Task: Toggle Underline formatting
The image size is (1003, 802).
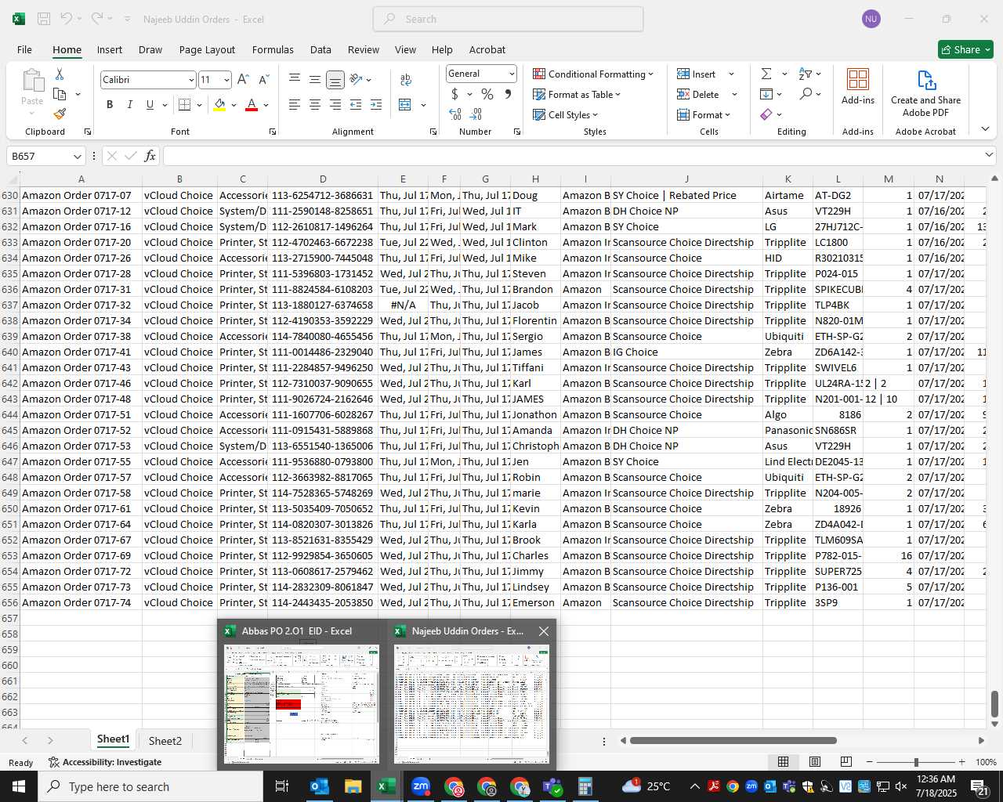Action: click(x=150, y=104)
